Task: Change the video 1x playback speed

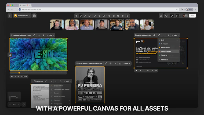Action: (x=15, y=77)
